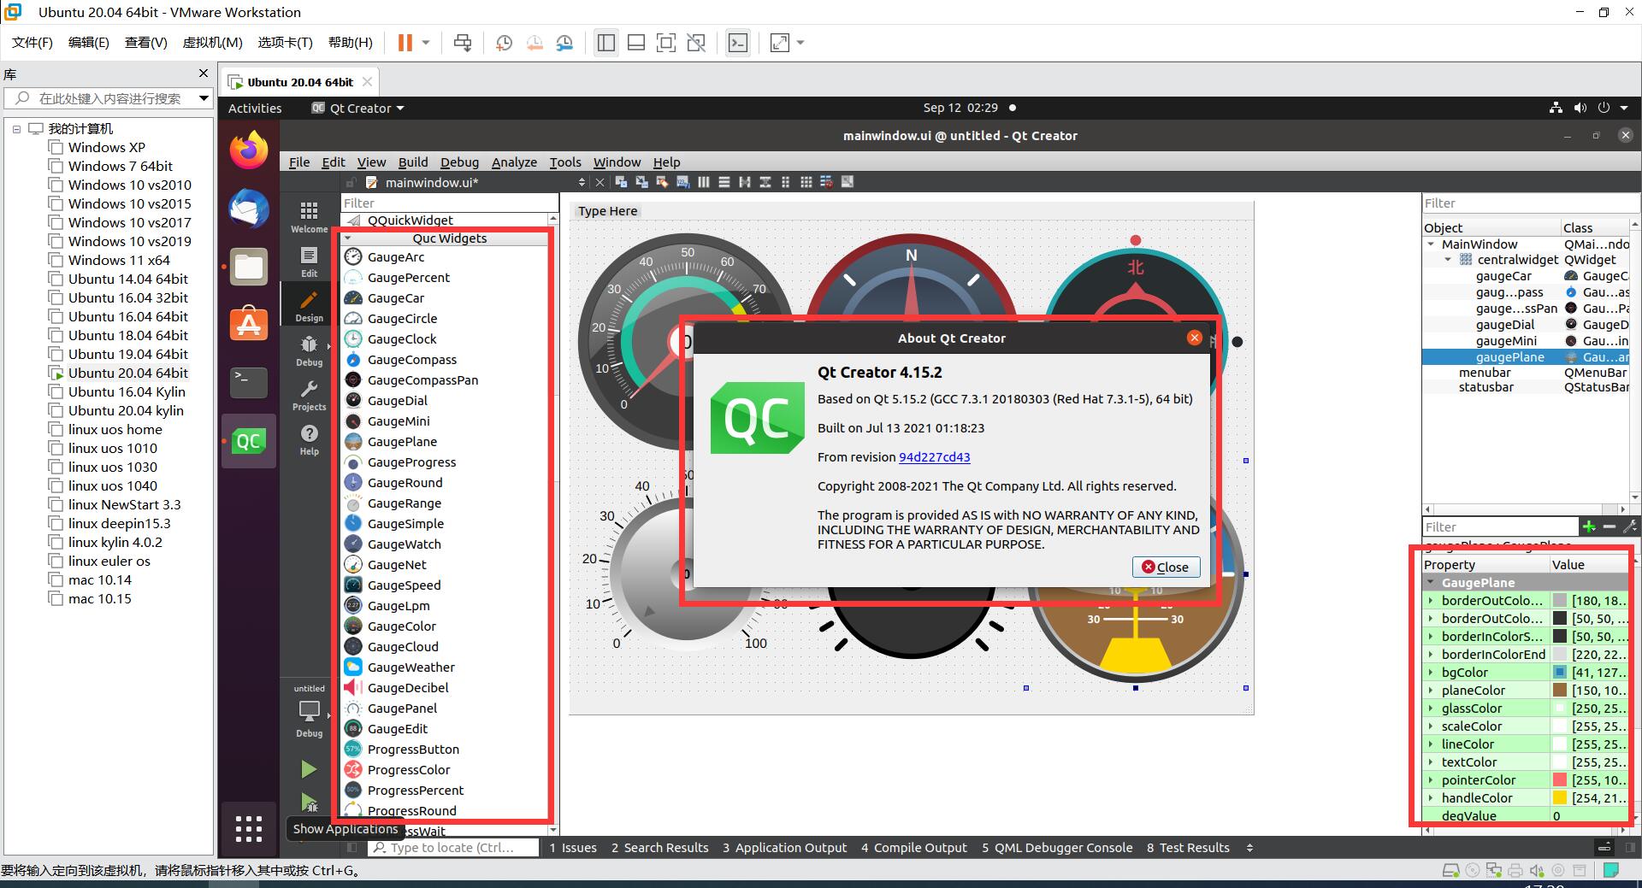The height and width of the screenshot is (888, 1642).
Task: Close the About Qt Creator dialog
Action: [x=1166, y=567]
